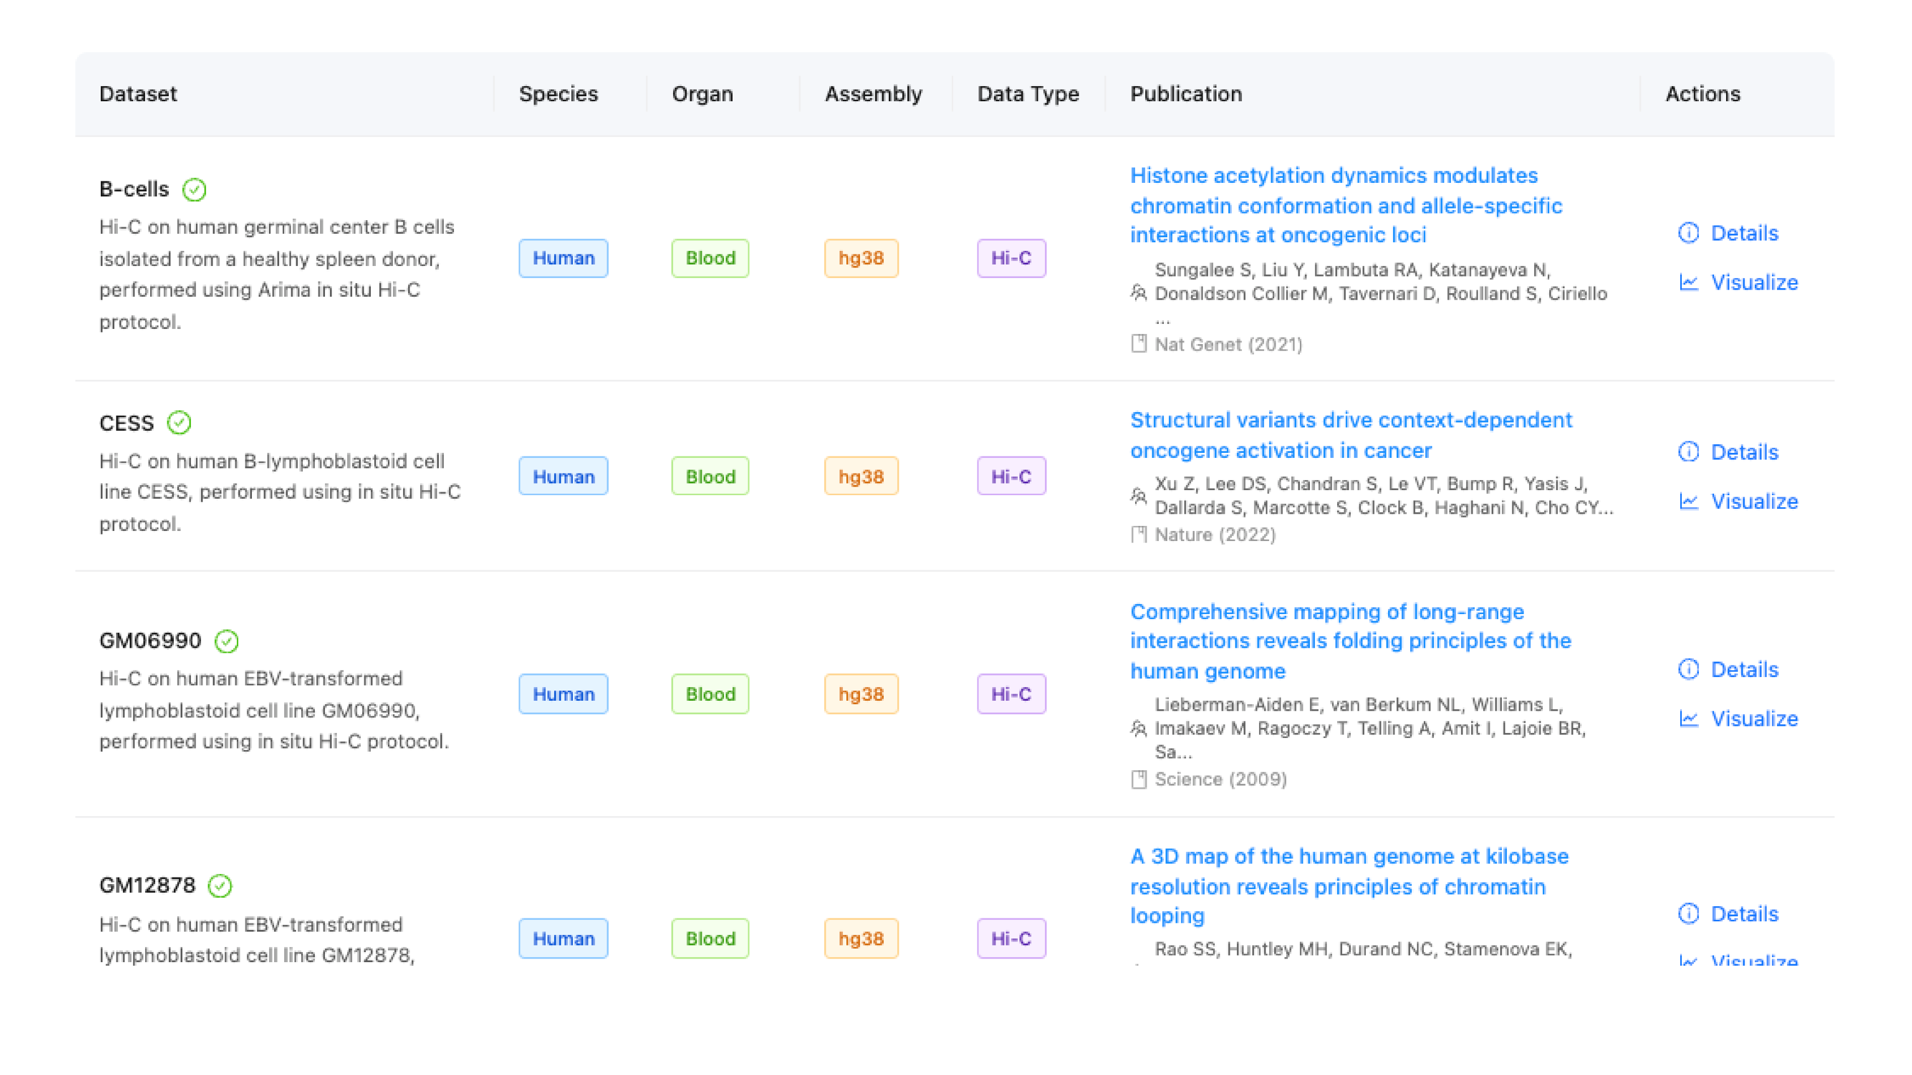This screenshot has width=1912, height=1075.
Task: Click the authors icon under the Nat Genet publication
Action: (1139, 293)
